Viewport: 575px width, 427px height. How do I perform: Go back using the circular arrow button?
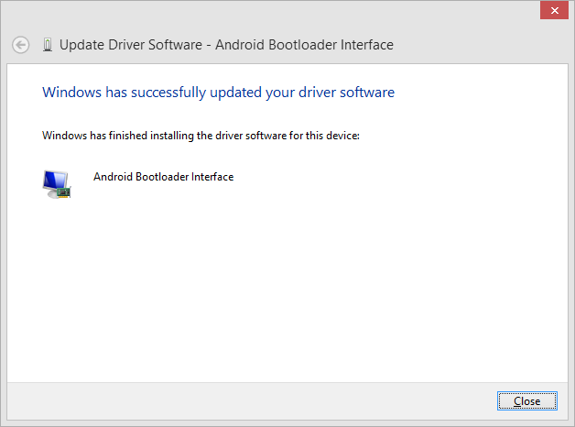point(21,45)
